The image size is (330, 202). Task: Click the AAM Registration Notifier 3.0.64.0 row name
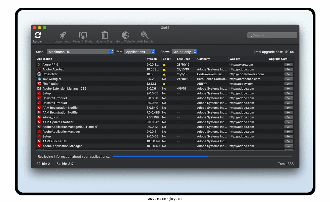pos(61,108)
